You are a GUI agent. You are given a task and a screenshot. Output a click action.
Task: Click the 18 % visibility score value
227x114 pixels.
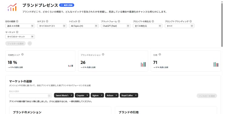click(12, 62)
